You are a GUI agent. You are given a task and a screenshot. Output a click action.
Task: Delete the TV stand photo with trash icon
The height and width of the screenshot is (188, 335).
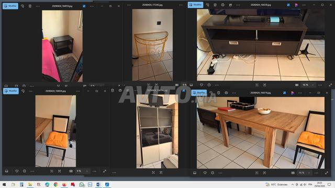pyautogui.click(x=215, y=5)
